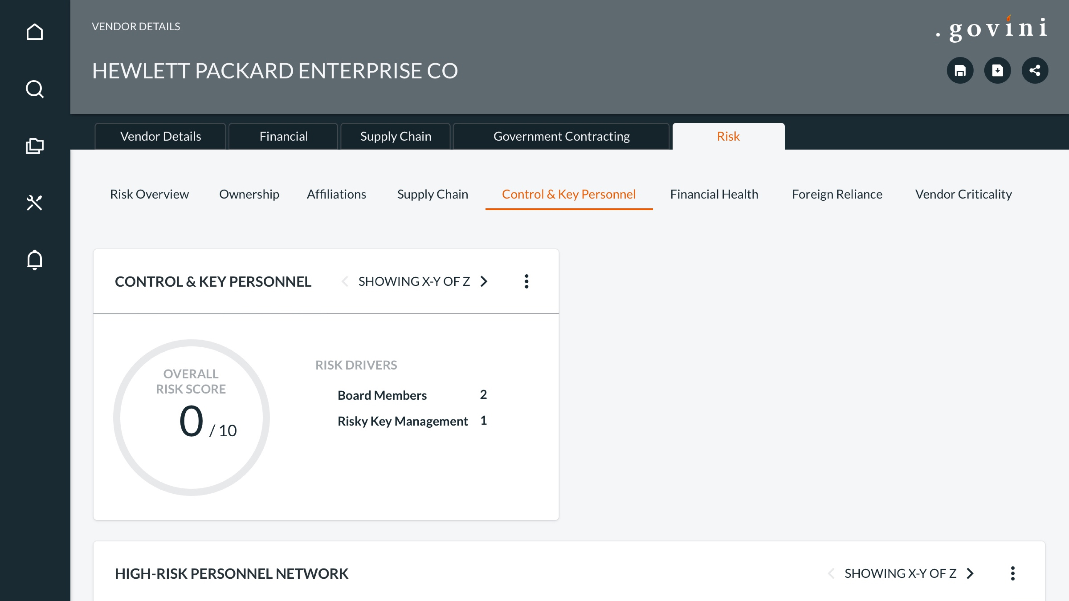
Task: Open the stacked documents sidebar icon
Action: [x=35, y=146]
